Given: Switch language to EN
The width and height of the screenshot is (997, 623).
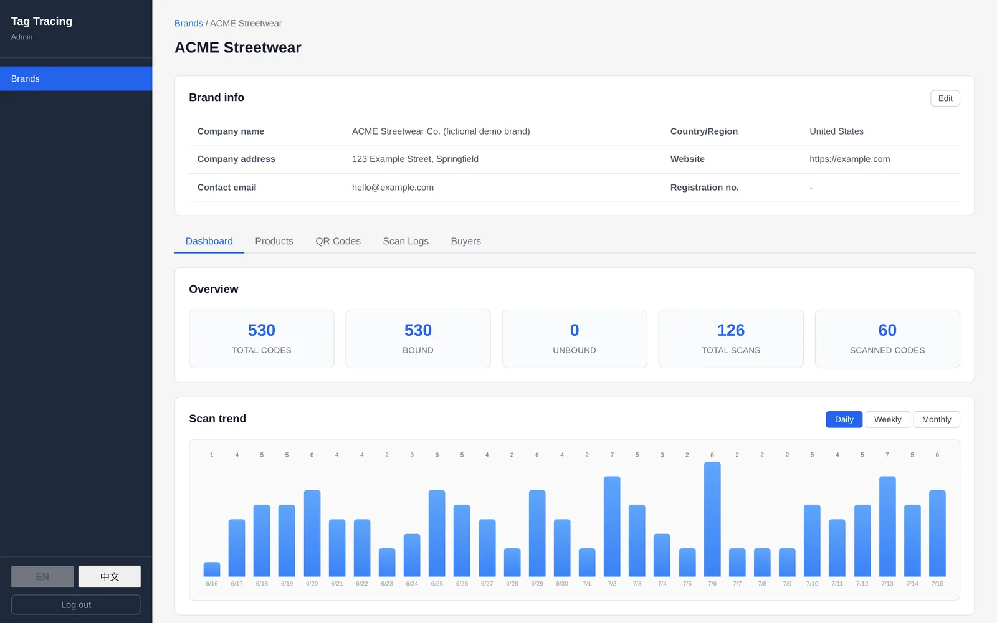Looking at the screenshot, I should [x=42, y=577].
